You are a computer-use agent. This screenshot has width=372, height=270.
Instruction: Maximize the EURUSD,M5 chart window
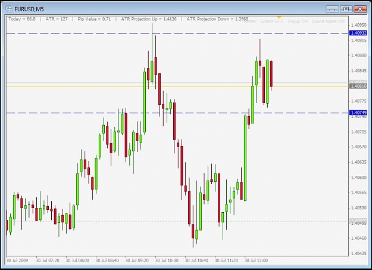[346, 10]
